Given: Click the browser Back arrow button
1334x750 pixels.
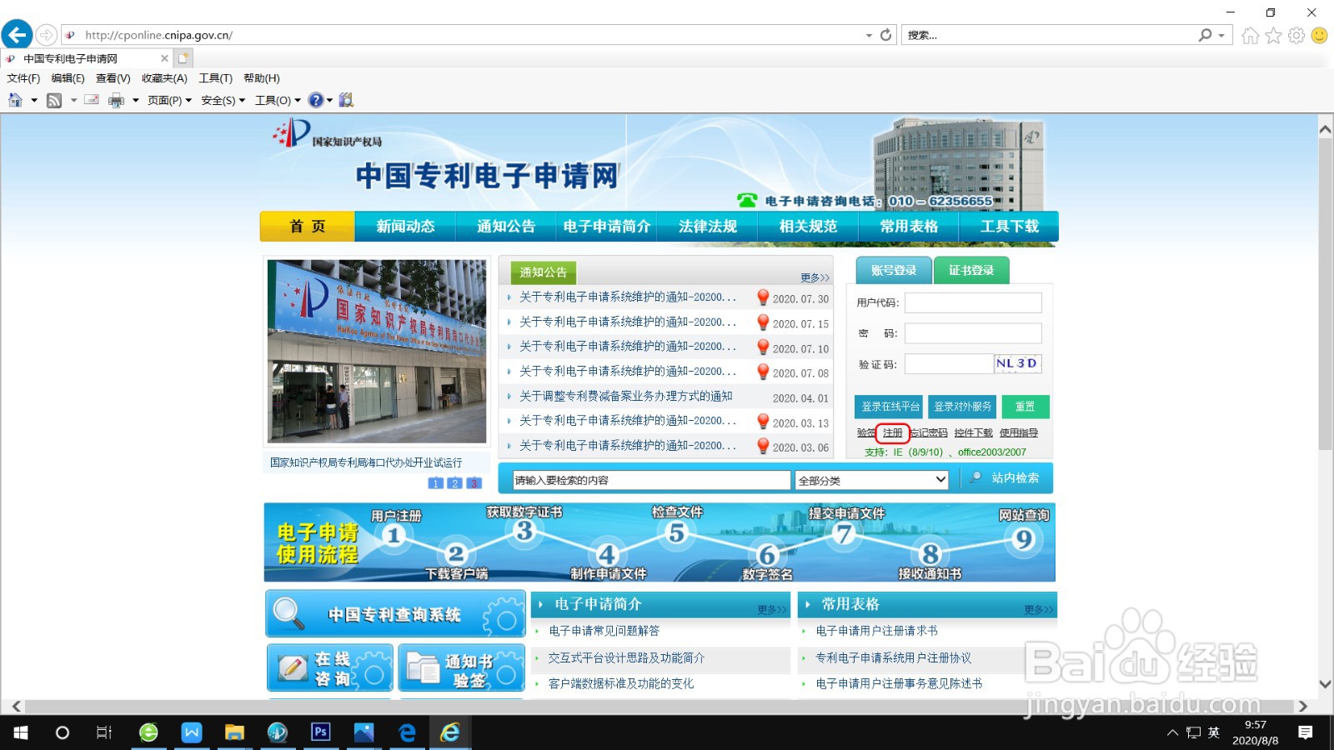Looking at the screenshot, I should (17, 35).
